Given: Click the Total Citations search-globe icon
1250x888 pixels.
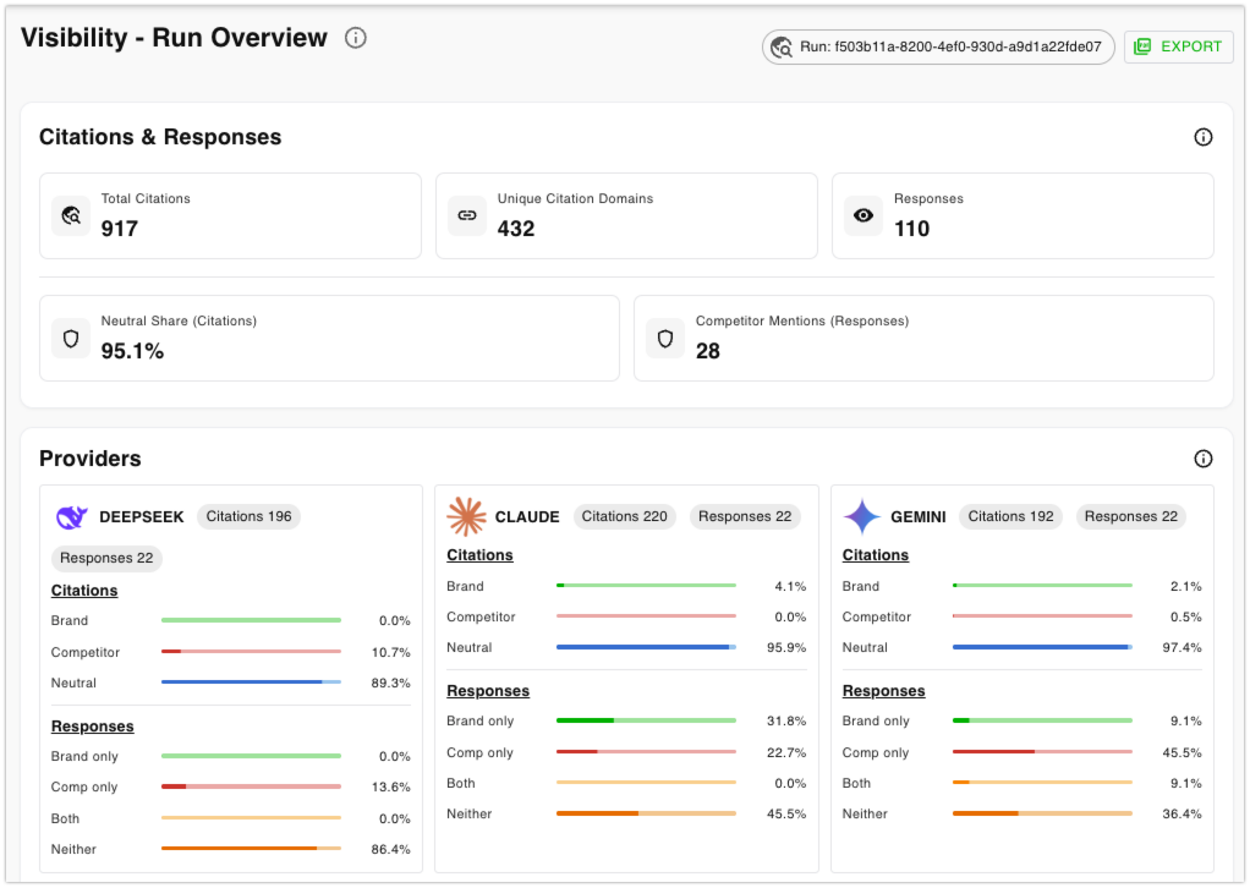Looking at the screenshot, I should click(x=71, y=215).
